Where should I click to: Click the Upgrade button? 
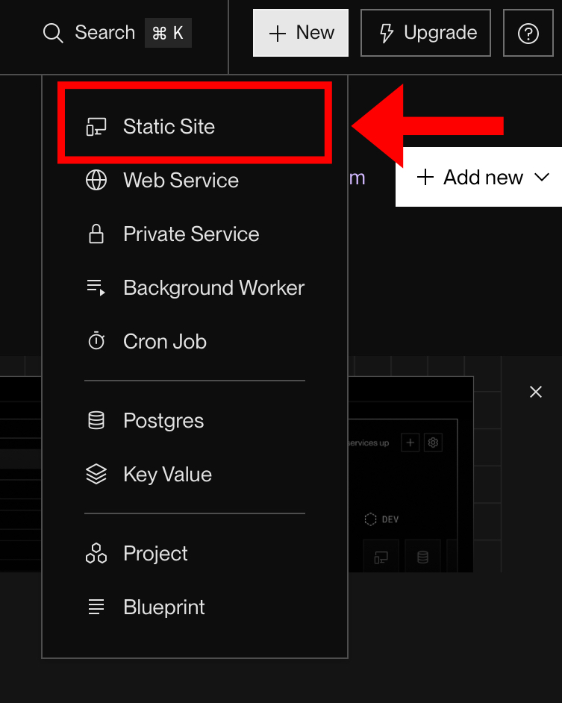tap(425, 33)
